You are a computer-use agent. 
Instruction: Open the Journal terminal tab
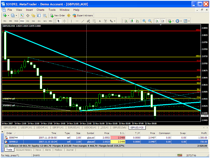[70, 150]
